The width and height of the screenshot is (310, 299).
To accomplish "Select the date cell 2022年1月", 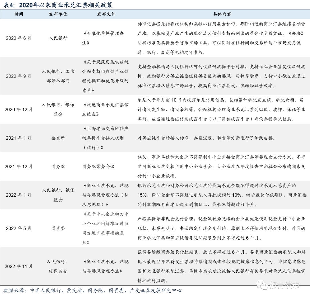I will pos(19,195).
